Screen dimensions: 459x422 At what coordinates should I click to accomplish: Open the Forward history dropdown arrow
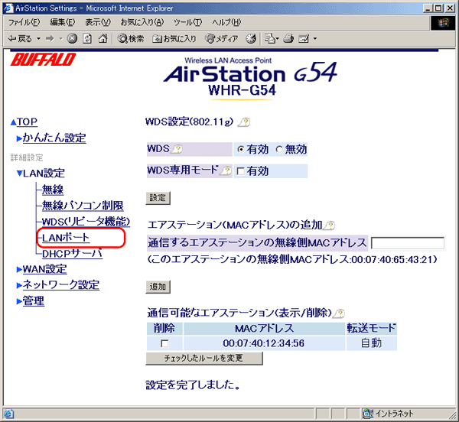(61, 38)
